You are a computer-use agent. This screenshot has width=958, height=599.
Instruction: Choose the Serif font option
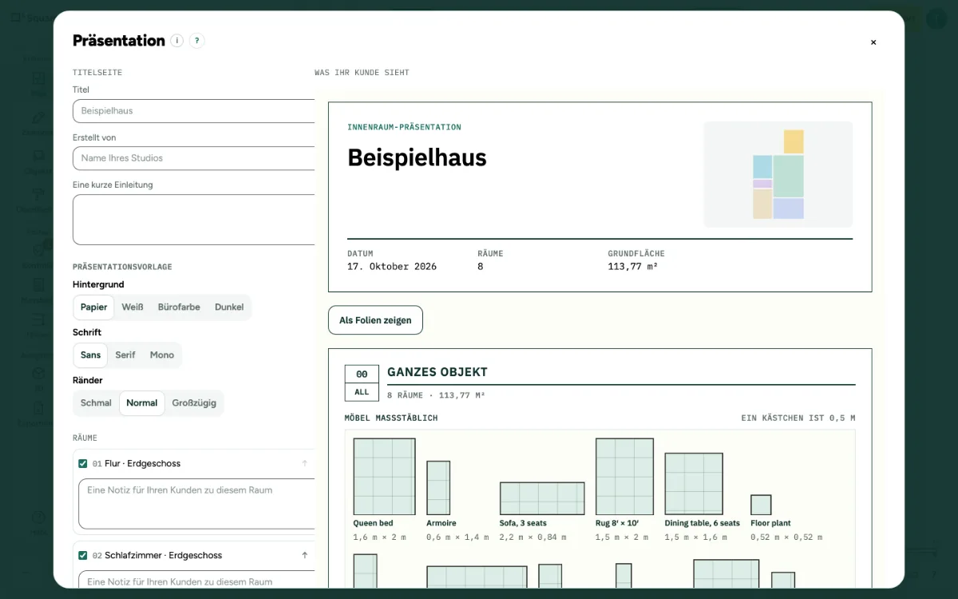click(125, 355)
